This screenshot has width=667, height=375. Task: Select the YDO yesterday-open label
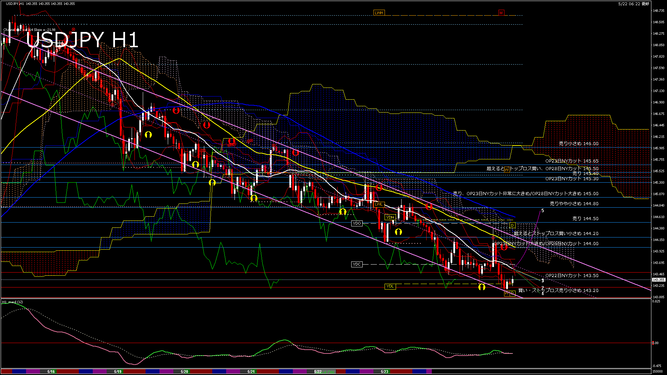[357, 223]
